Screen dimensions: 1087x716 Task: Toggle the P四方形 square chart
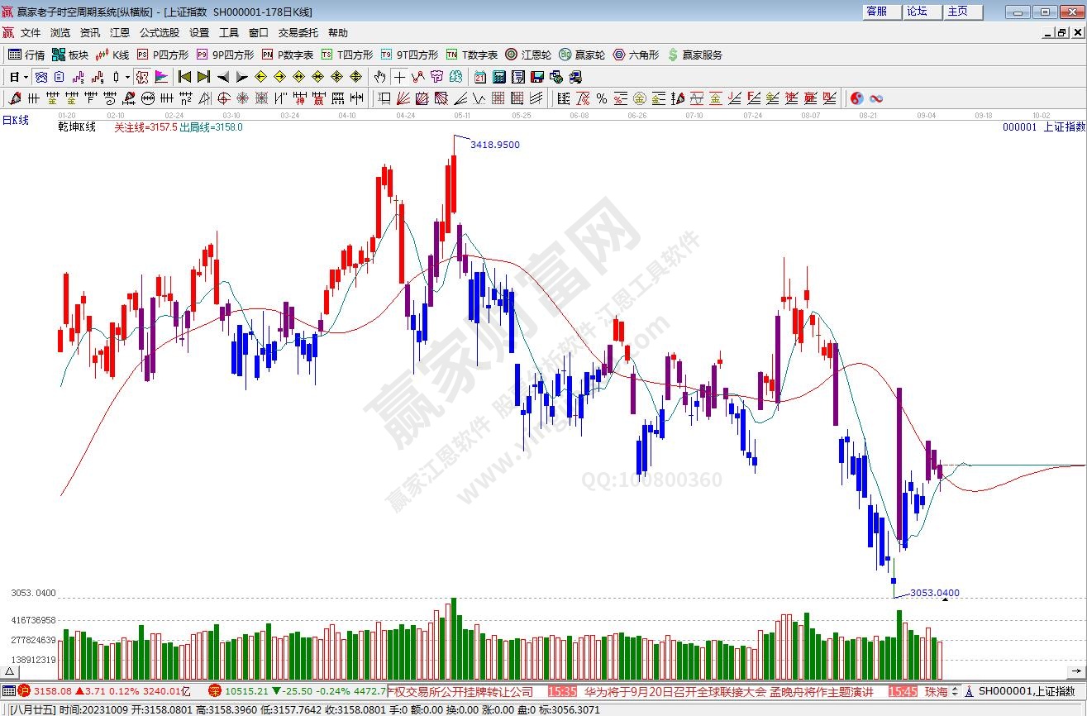(163, 55)
